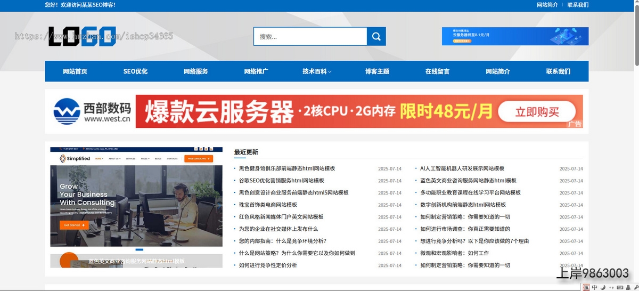Open the 网站首页 nav item

[75, 71]
